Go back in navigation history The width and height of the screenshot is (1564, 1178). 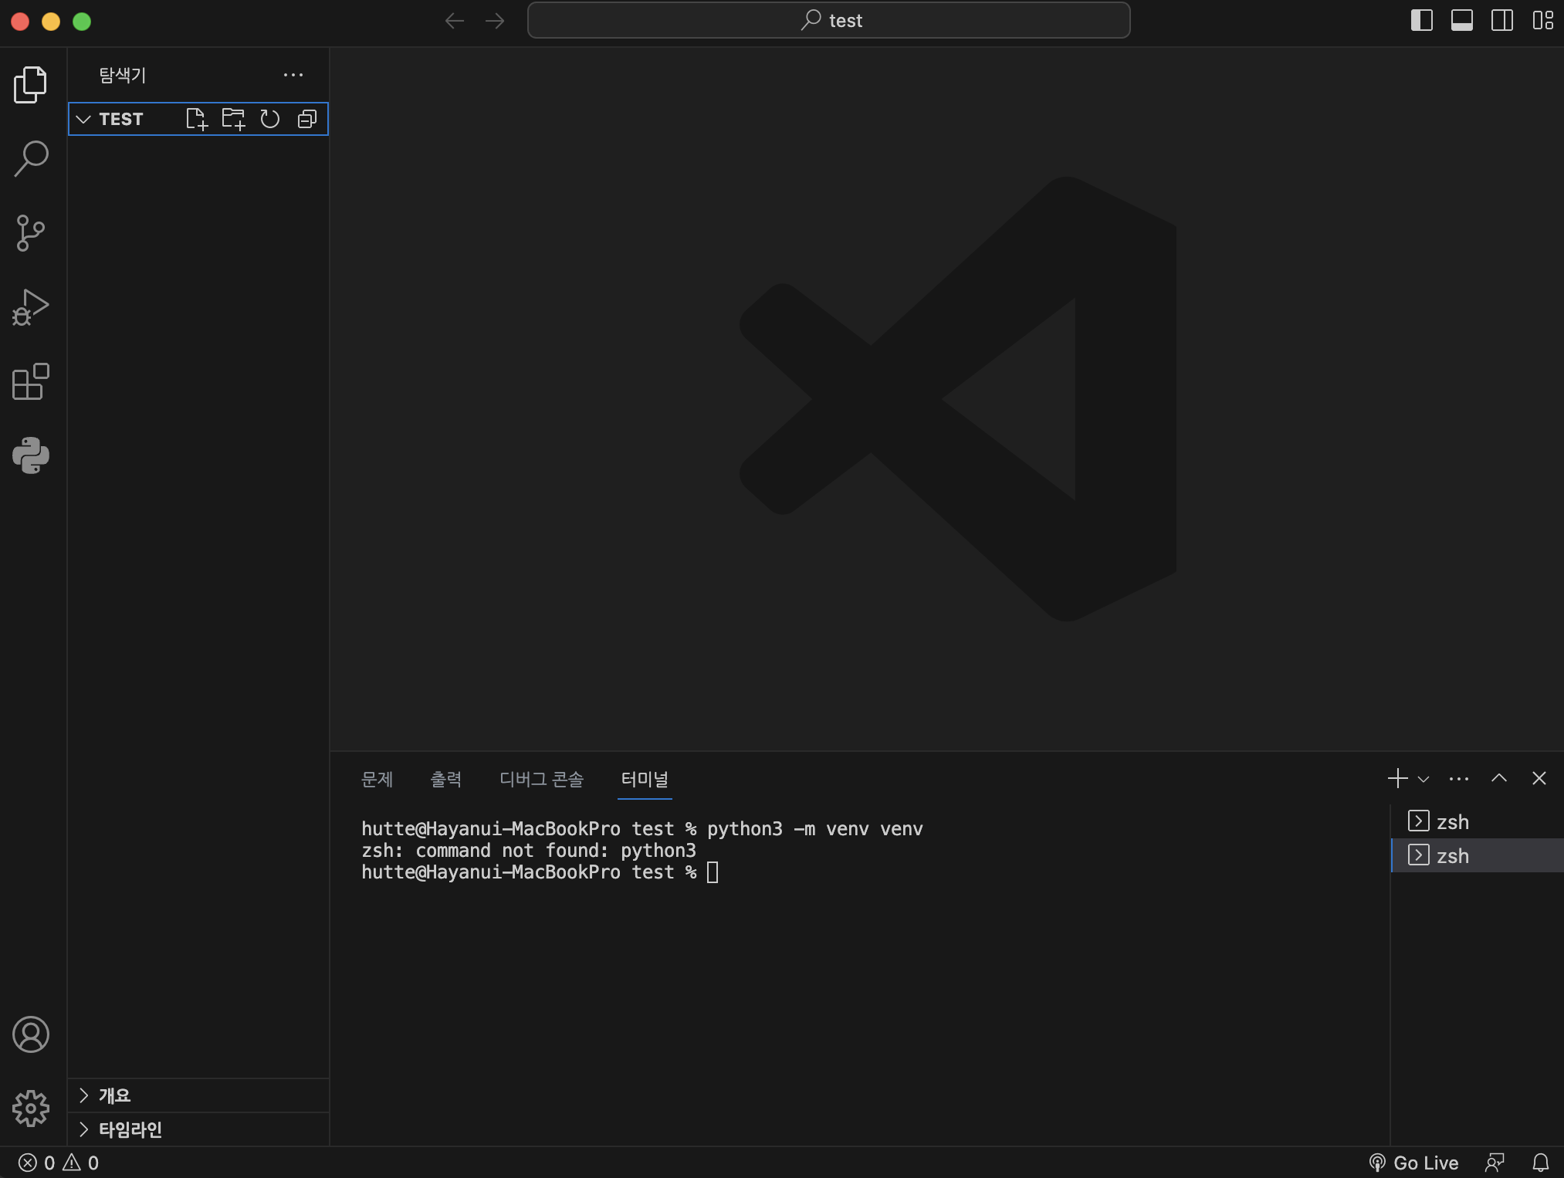455,21
